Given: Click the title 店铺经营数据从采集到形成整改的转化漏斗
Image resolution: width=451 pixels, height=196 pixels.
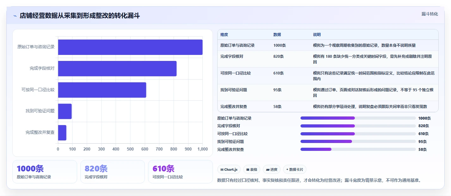Looking at the screenshot, I should pos(80,16).
